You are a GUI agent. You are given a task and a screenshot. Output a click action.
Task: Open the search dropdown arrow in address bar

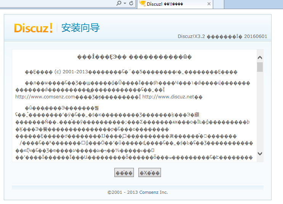pos(125,3)
